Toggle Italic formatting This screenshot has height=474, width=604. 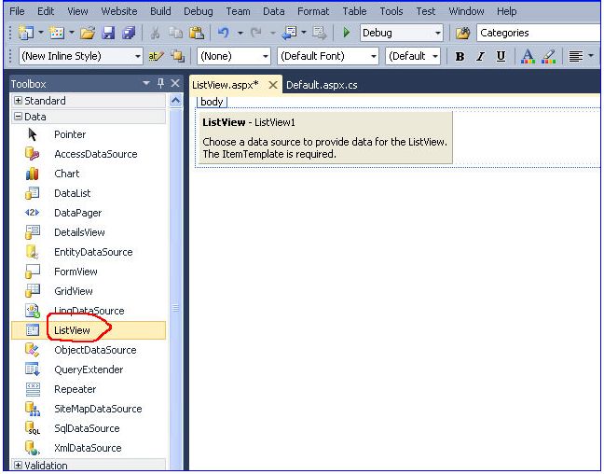pos(480,57)
